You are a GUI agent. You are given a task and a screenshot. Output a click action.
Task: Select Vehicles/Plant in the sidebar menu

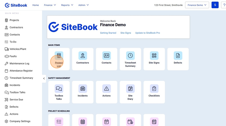pos(18,49)
